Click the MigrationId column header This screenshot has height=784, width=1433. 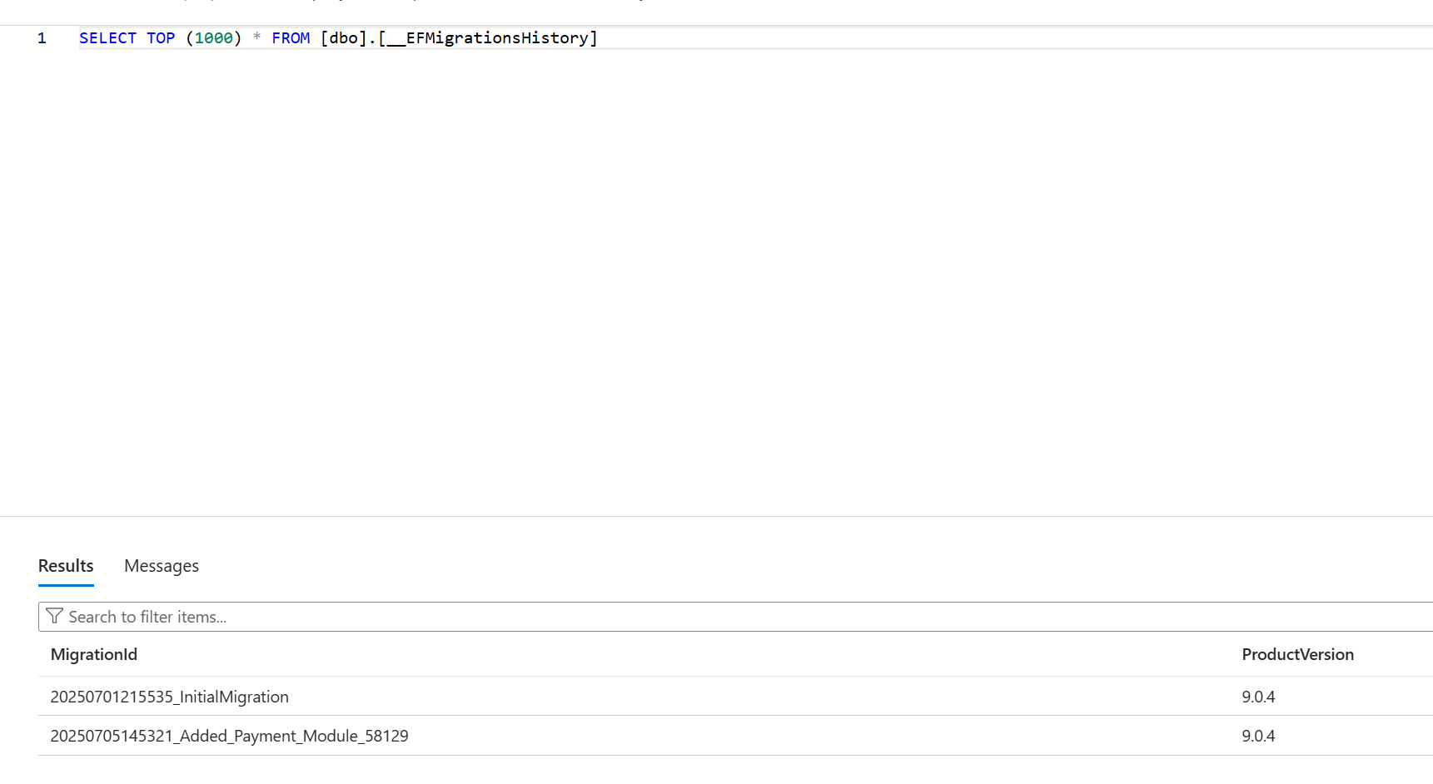pos(94,654)
